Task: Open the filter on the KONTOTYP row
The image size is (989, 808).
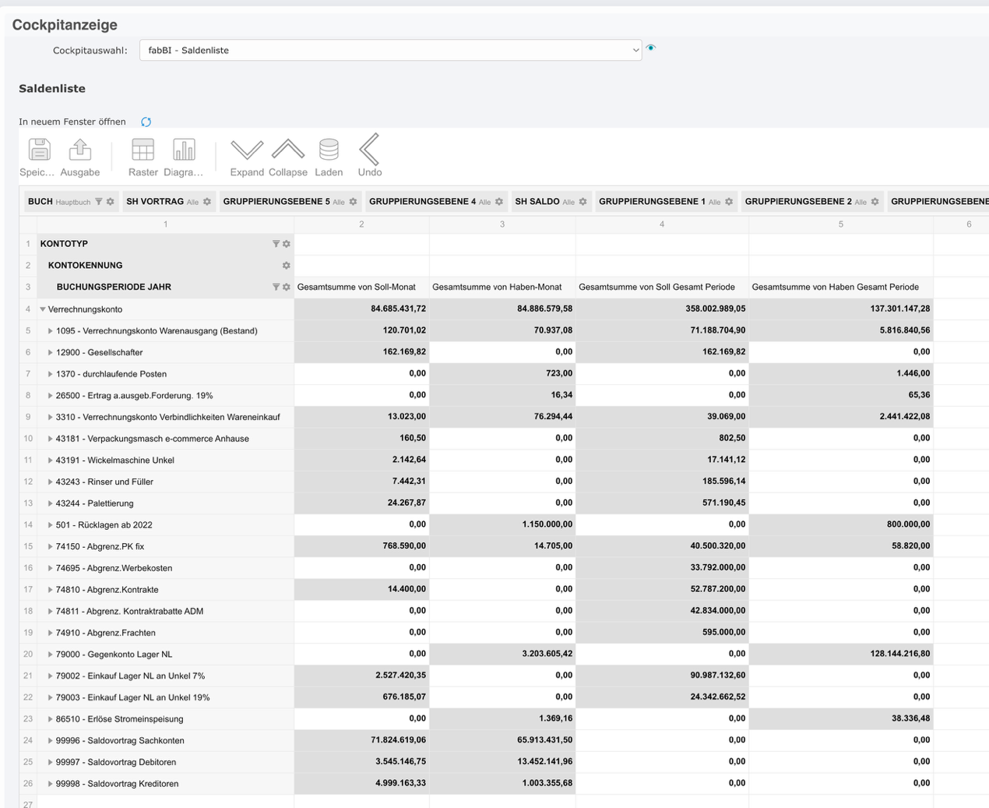Action: click(x=276, y=244)
